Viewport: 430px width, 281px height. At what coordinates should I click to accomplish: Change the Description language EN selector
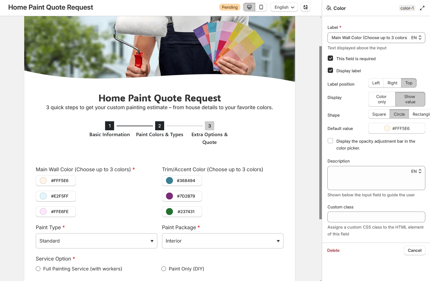416,171
